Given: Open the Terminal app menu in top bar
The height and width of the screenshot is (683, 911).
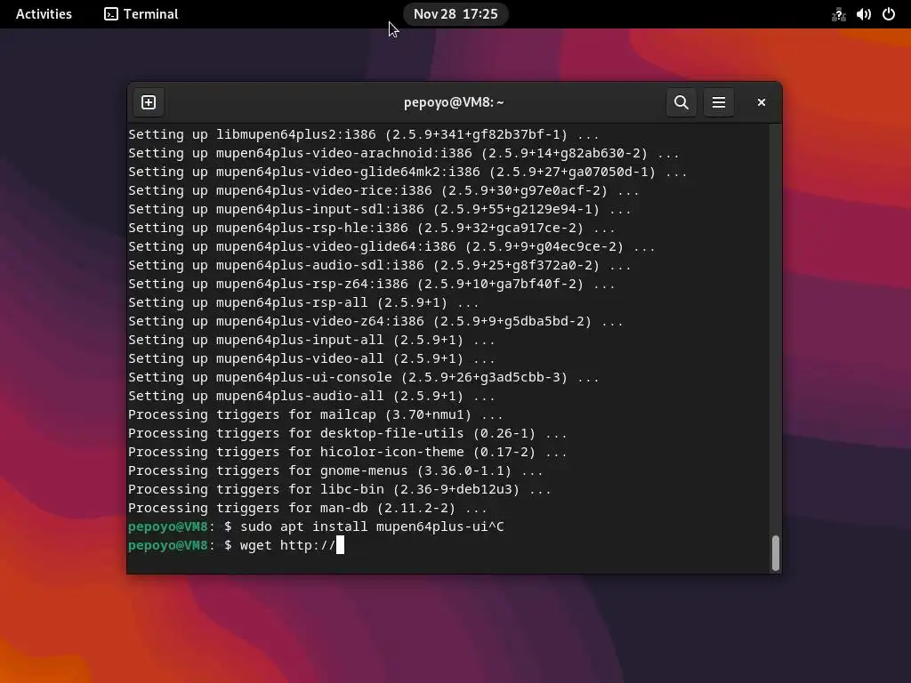Looking at the screenshot, I should click(141, 14).
